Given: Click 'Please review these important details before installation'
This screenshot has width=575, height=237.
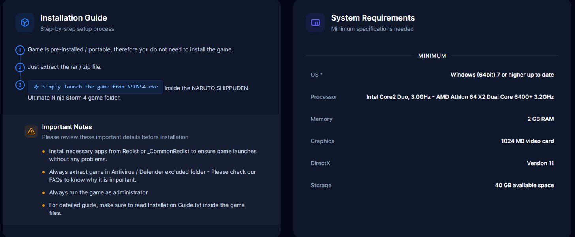Looking at the screenshot, I should [x=115, y=137].
